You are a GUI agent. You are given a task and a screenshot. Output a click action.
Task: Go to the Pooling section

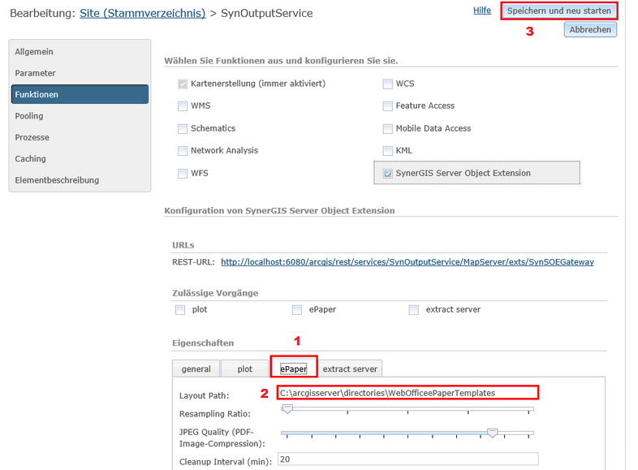click(29, 116)
